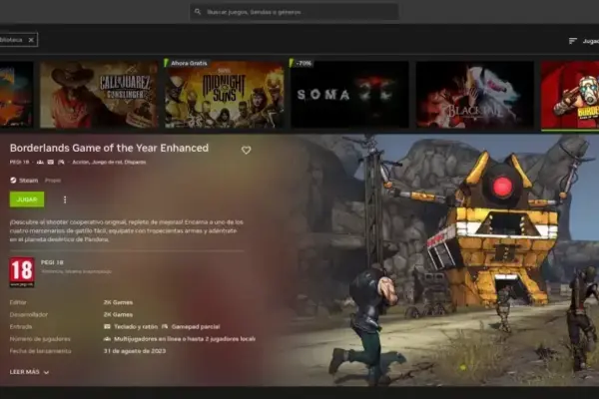Click the green JUGAR button

coord(27,199)
